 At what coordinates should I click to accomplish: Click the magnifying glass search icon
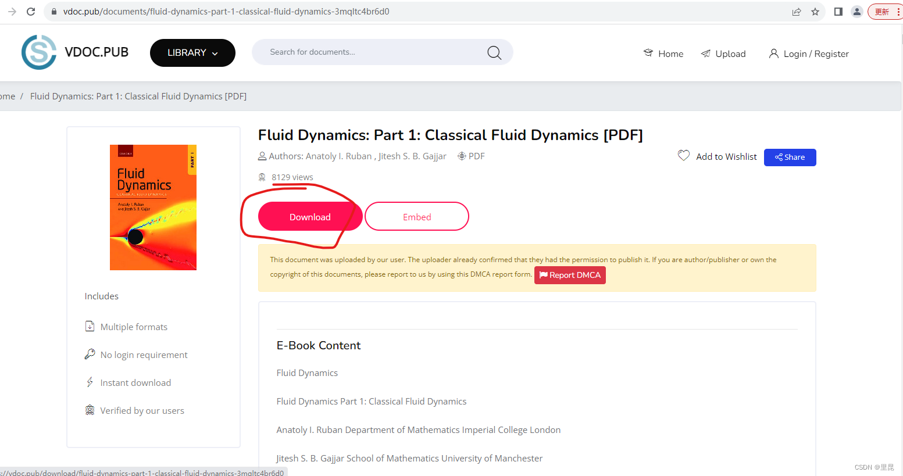coord(494,52)
